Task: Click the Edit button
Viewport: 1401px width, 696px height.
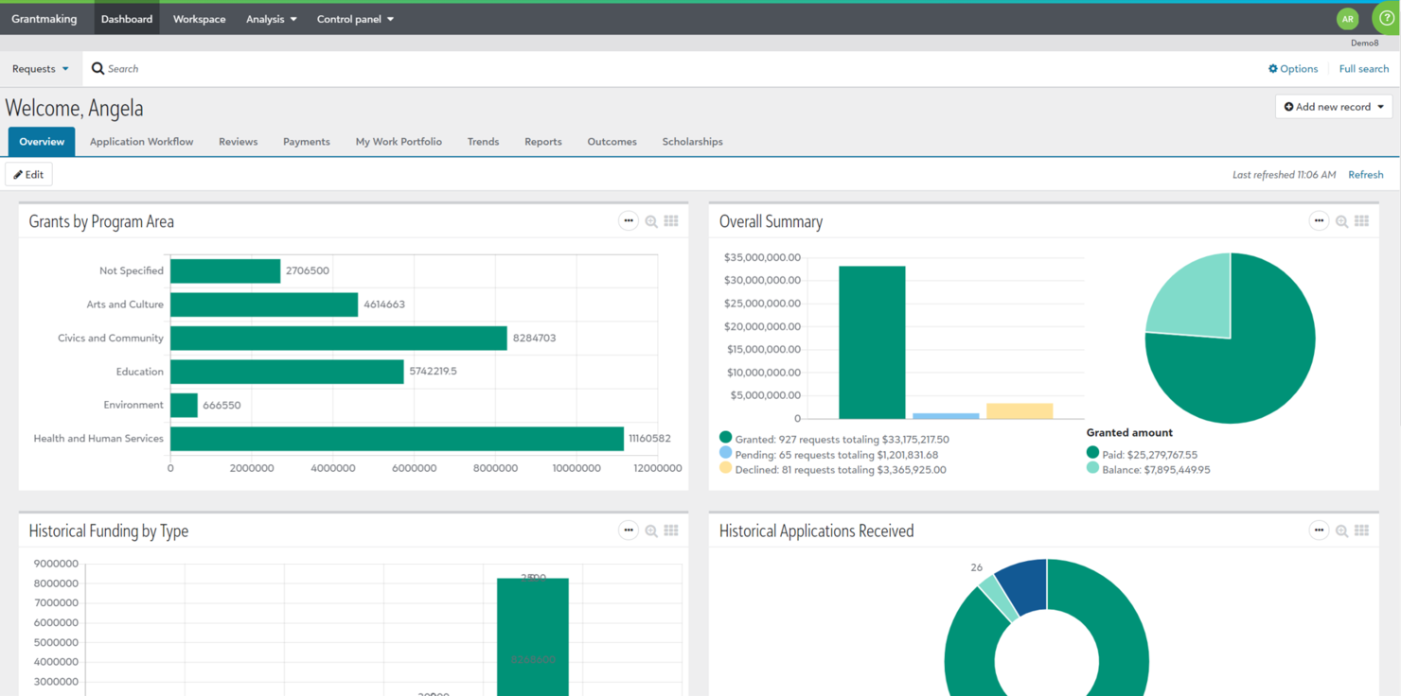Action: (x=28, y=174)
